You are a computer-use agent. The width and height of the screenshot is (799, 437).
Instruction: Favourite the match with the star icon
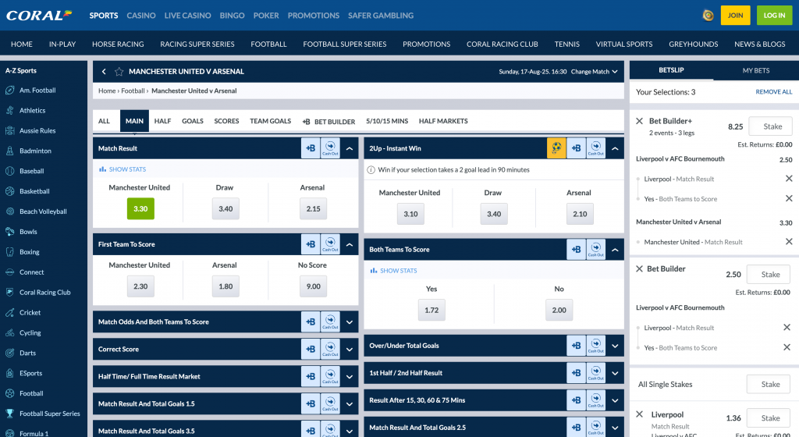(x=119, y=72)
